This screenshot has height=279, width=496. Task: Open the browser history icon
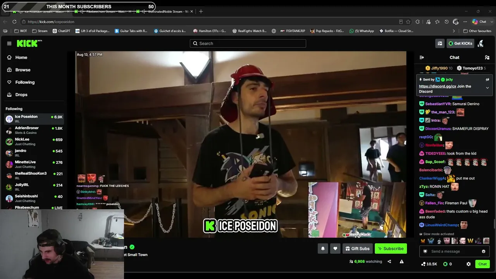[x=446, y=22]
